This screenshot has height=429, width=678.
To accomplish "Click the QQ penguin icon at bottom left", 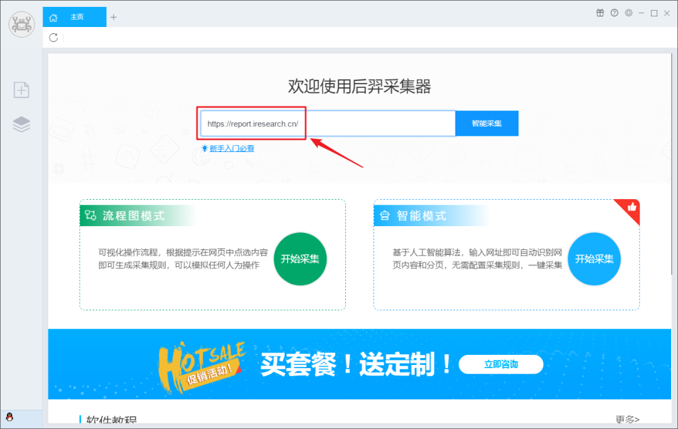I will (x=9, y=417).
